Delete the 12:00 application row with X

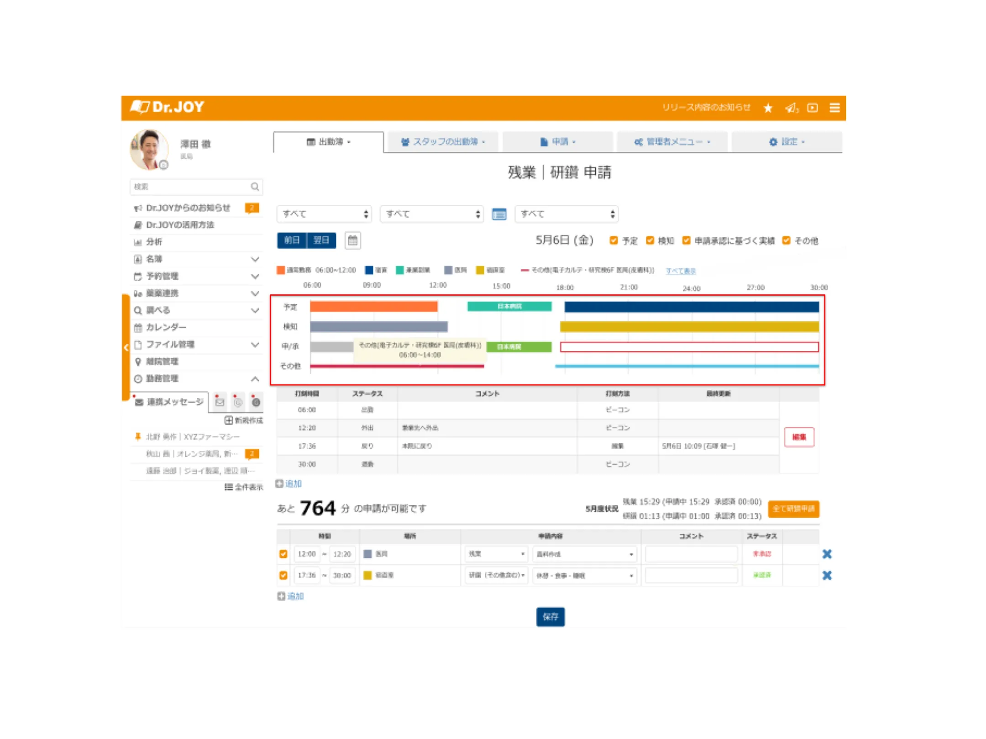coord(827,554)
